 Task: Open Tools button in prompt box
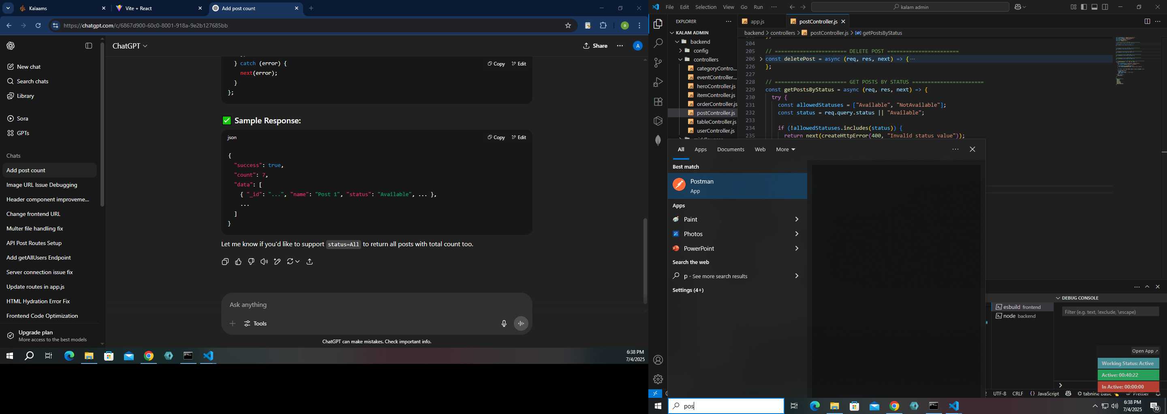[256, 323]
